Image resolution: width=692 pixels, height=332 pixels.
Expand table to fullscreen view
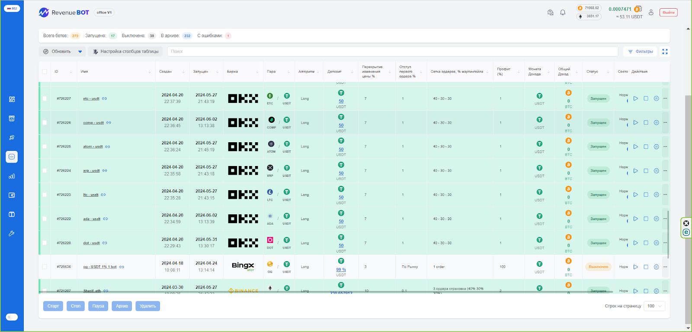click(665, 51)
